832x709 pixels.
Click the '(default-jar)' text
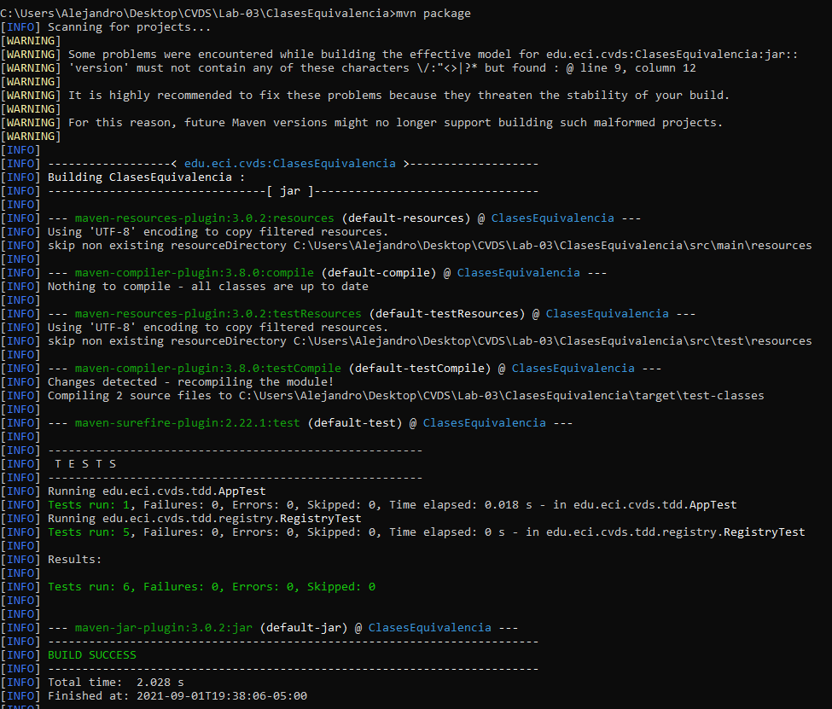pos(304,628)
